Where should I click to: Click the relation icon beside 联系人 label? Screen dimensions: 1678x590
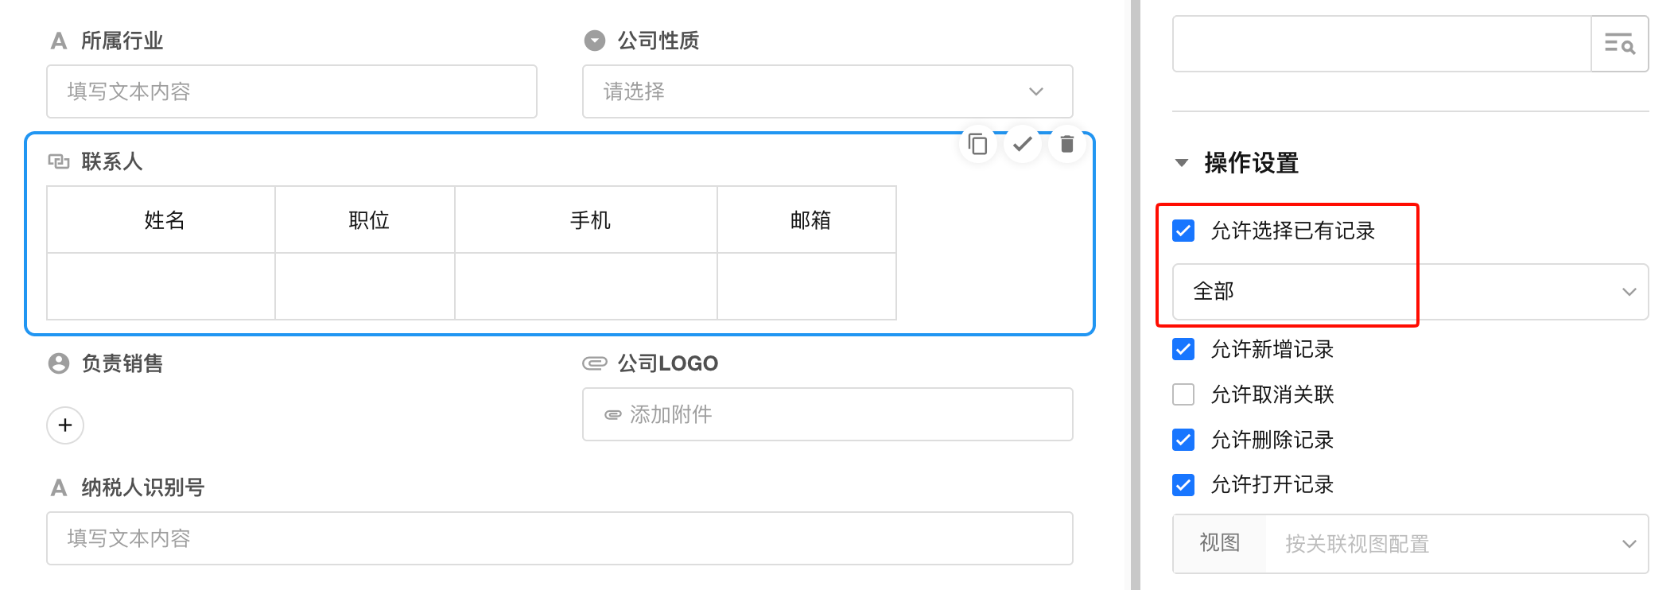[x=59, y=161]
